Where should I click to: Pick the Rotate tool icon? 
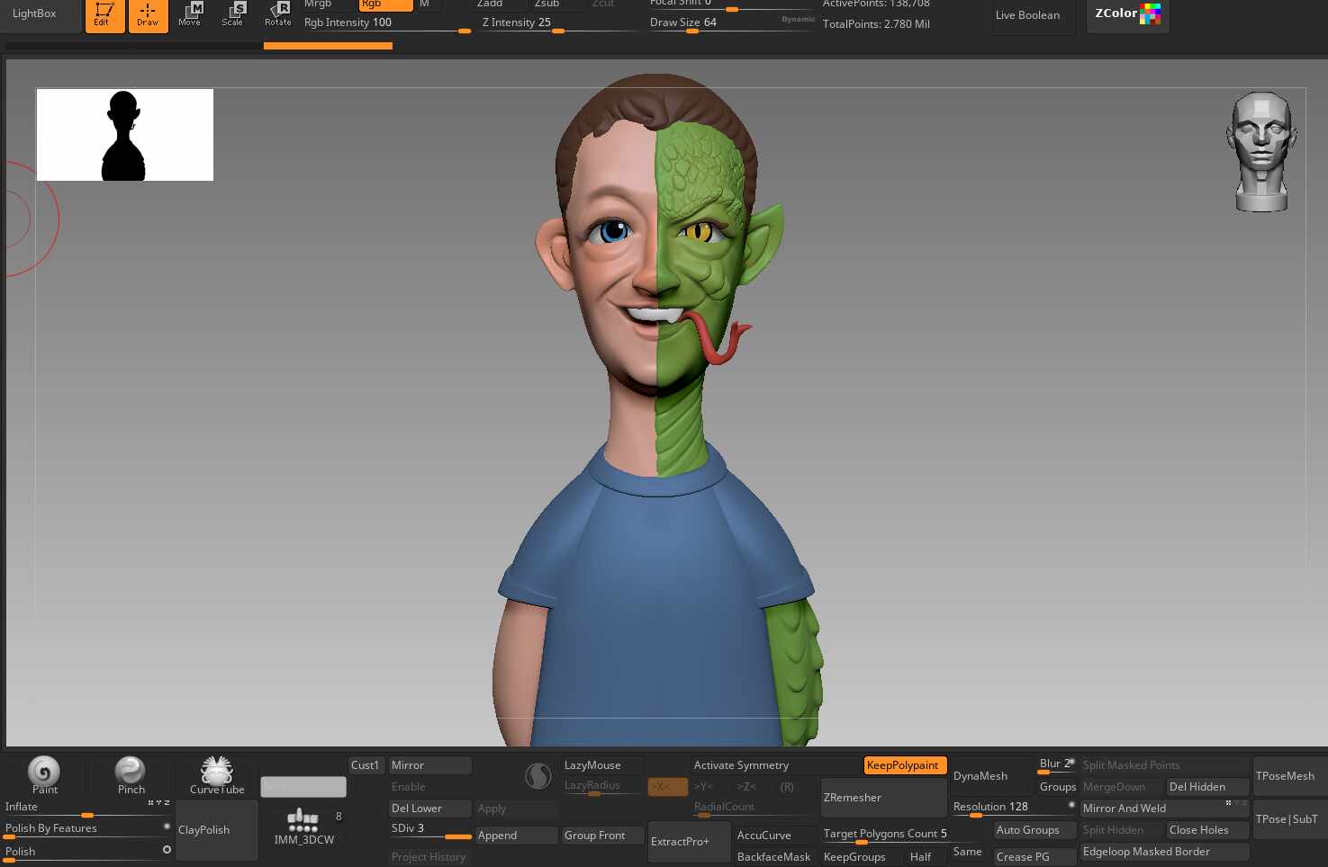click(277, 13)
